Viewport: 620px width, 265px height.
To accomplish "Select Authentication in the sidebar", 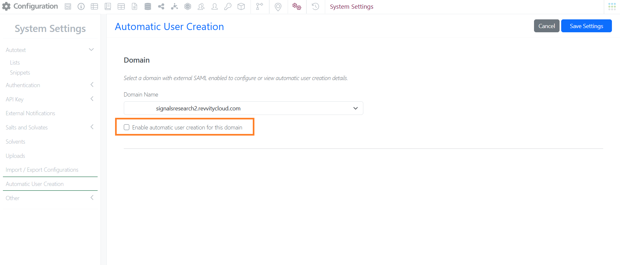I will [x=23, y=85].
